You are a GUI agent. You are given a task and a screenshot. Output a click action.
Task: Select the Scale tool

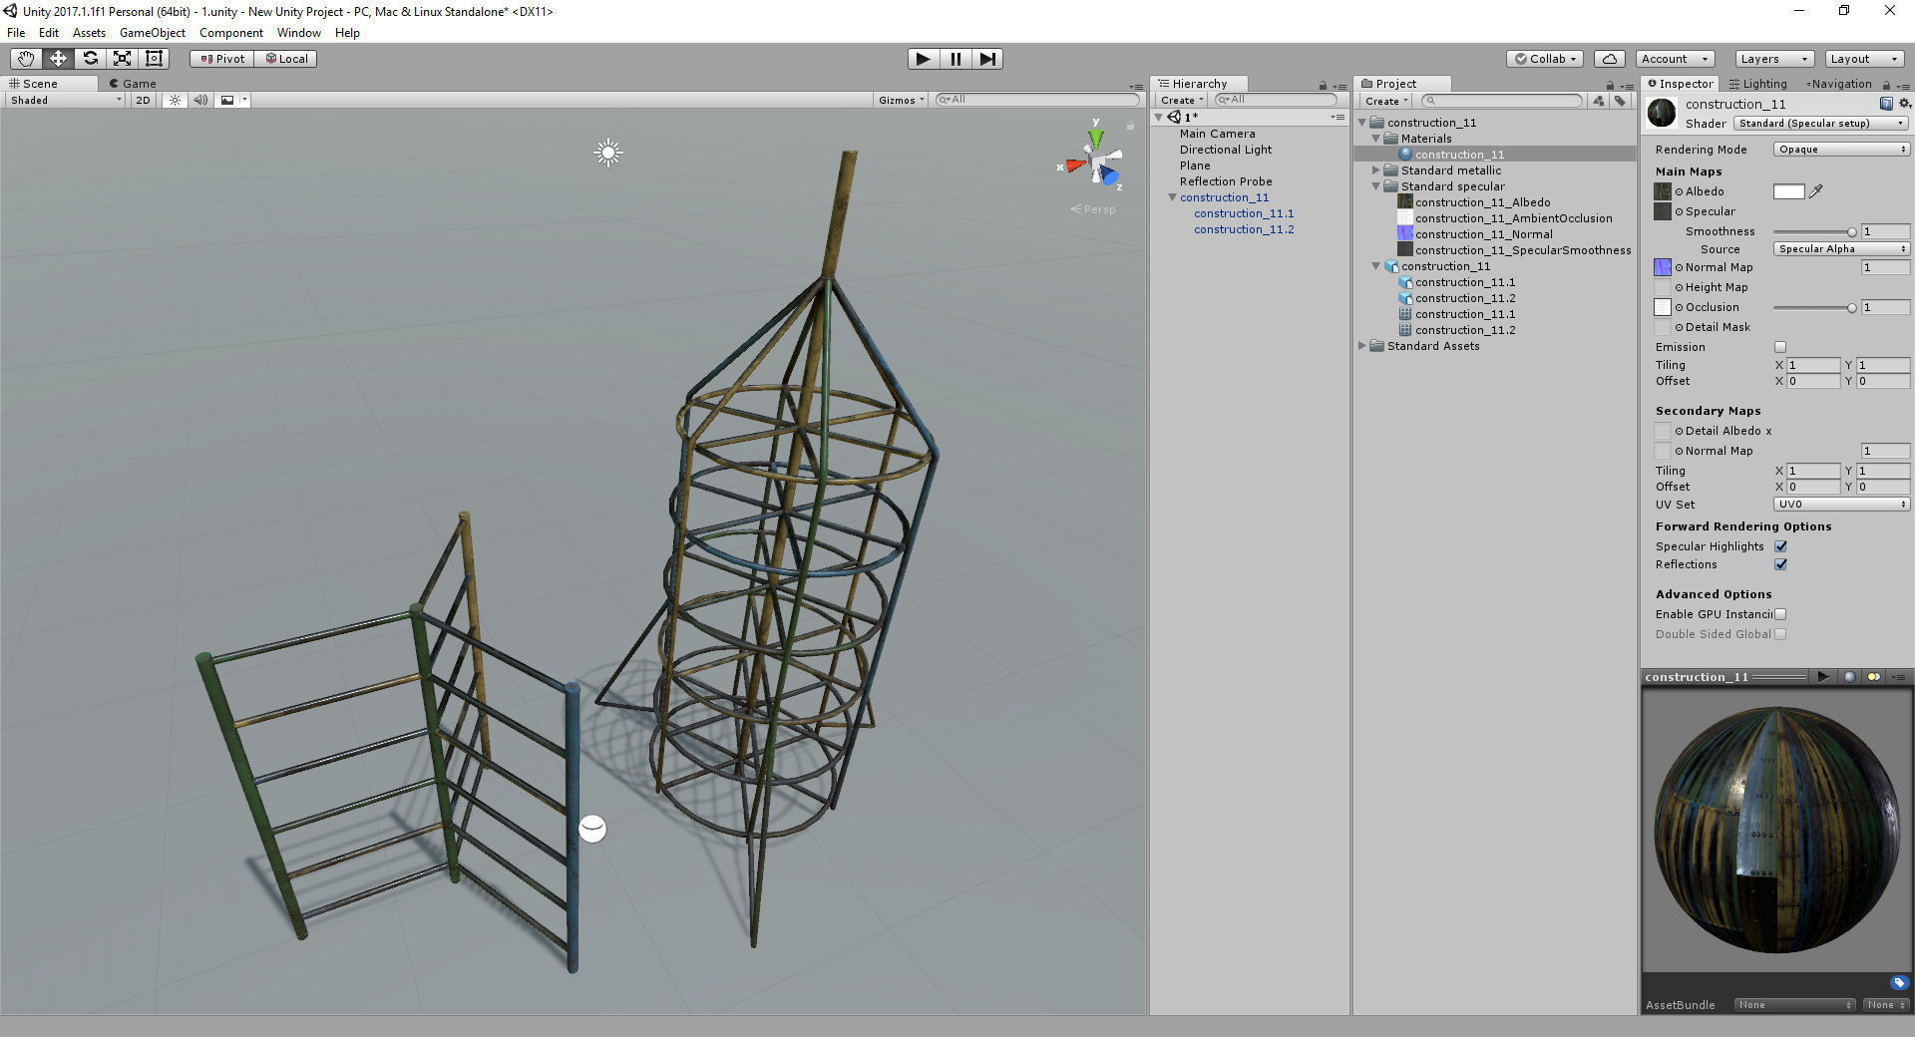[x=122, y=59]
